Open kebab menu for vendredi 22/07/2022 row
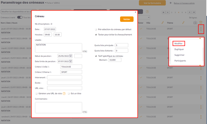Screen dimensions: 207x124 [x=201, y=88]
